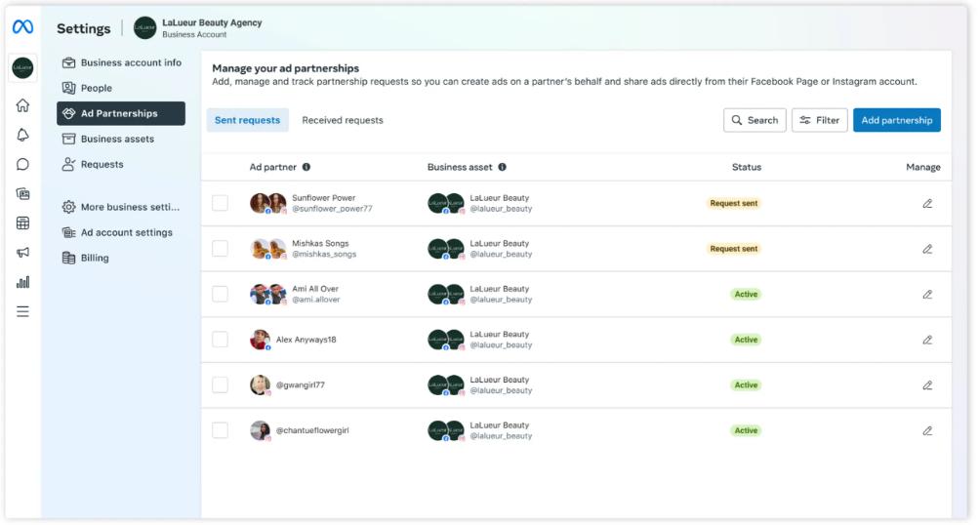
Task: Go to Home via house icon
Action: click(22, 105)
